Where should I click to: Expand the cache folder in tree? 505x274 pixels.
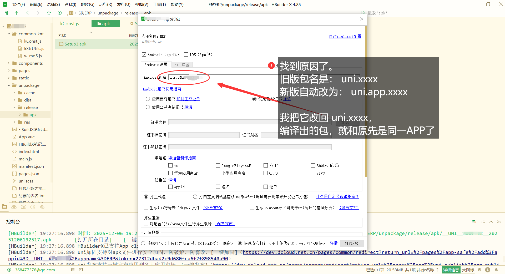coord(14,93)
